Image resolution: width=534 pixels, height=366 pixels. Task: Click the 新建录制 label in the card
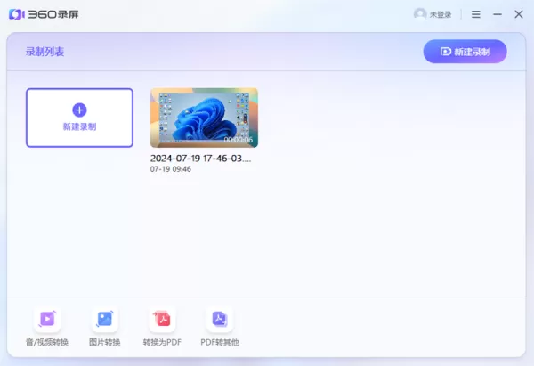[79, 126]
